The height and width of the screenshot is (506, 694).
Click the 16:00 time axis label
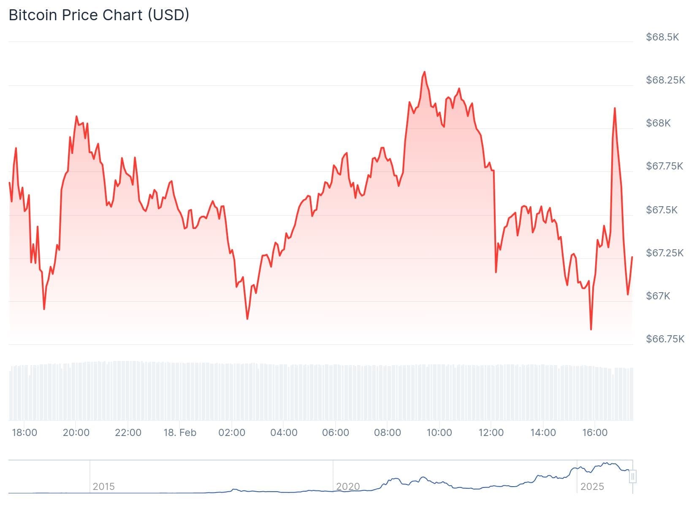[x=594, y=433]
